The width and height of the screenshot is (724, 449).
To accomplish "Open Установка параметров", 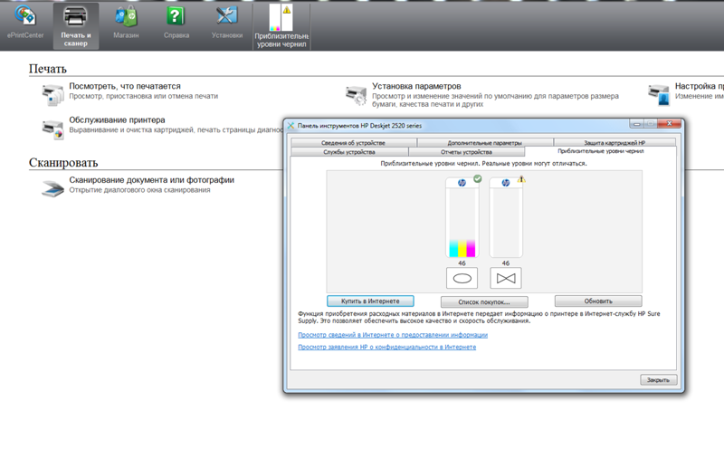I will coord(416,86).
